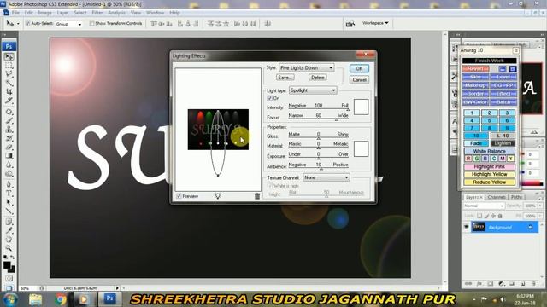Click the Go to Bridge icon in options bar
The width and height of the screenshot is (547, 307).
point(350,23)
